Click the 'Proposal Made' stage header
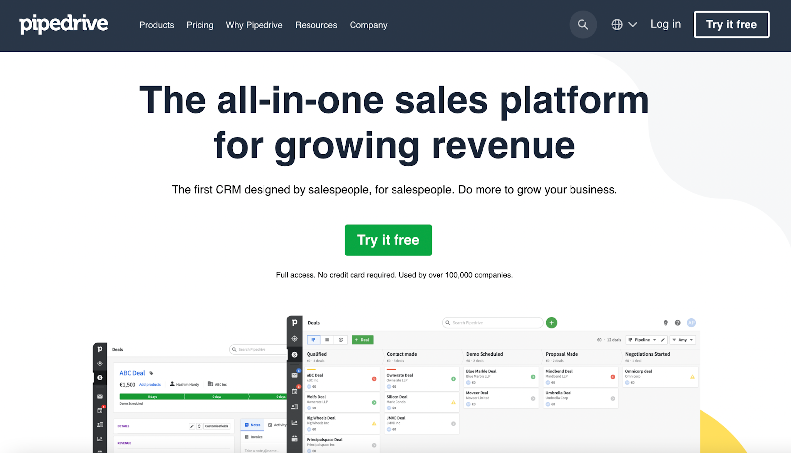The image size is (791, 453). click(562, 354)
